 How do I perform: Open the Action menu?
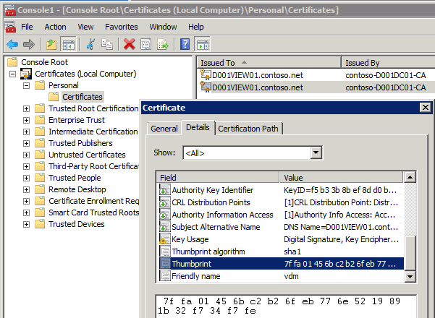click(x=55, y=27)
